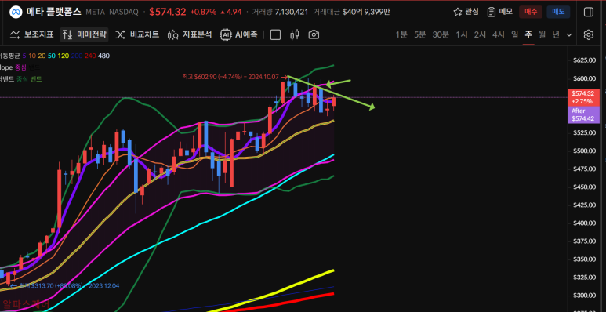
Task: Toggle the 240 moving average line
Action: tap(90, 56)
